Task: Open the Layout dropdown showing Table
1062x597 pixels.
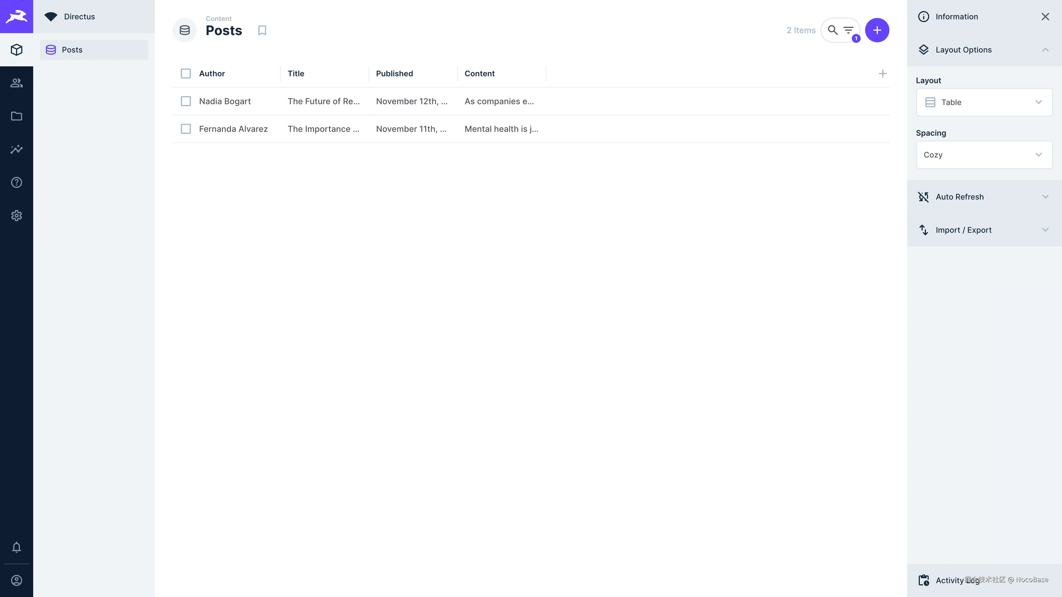Action: tap(984, 102)
